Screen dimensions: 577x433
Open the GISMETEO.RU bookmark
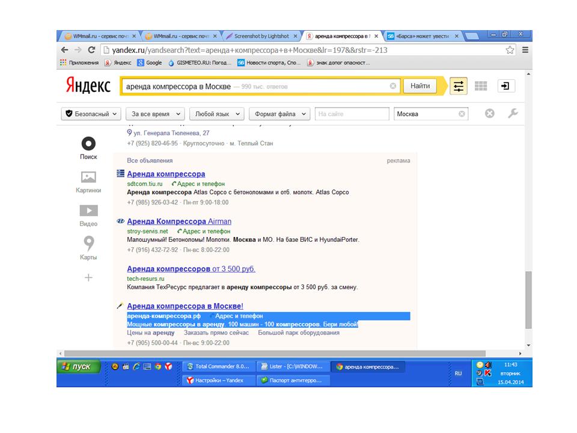(x=200, y=63)
